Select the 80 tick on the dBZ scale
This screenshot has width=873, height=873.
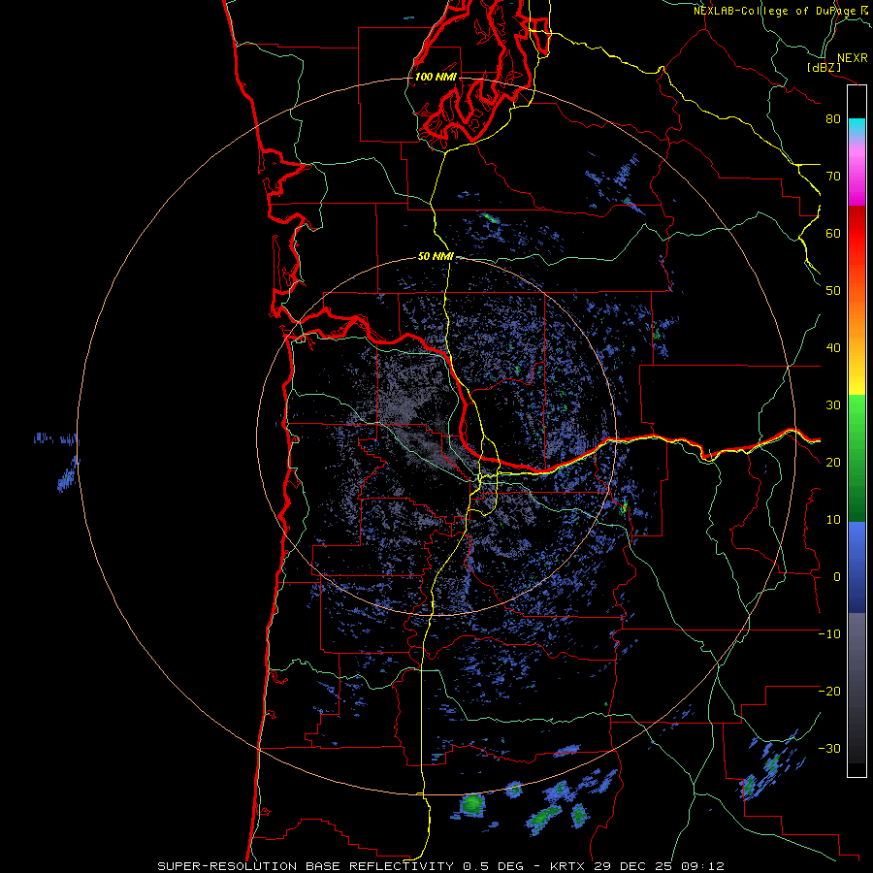833,118
